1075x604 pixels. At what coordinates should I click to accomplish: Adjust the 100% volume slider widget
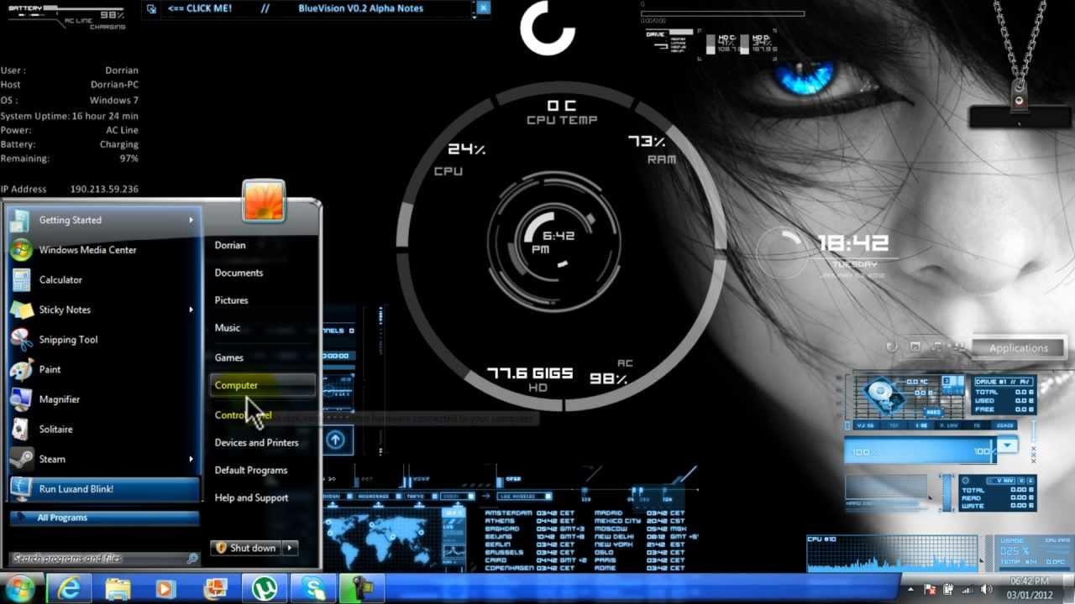click(915, 449)
